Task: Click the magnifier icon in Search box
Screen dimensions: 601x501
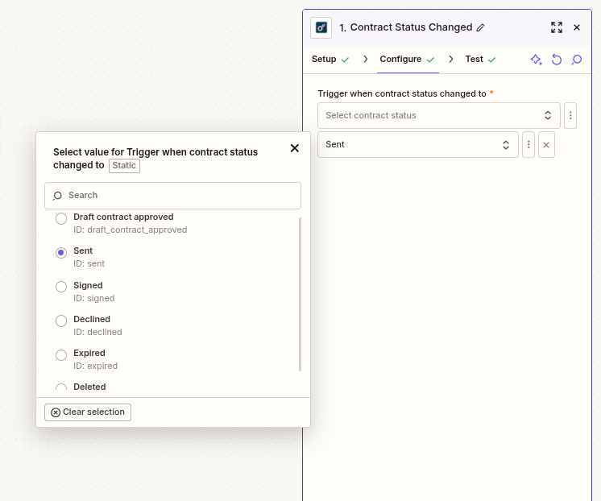Action: (x=57, y=196)
